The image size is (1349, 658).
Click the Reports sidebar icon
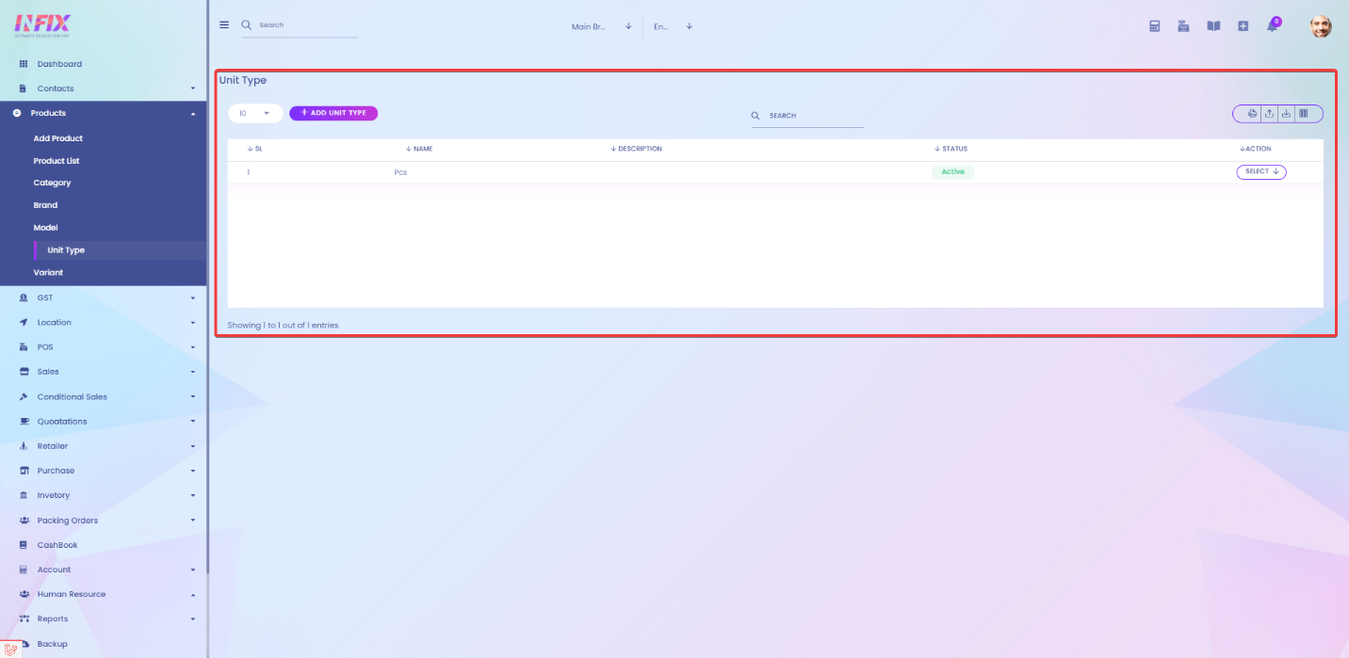point(24,618)
